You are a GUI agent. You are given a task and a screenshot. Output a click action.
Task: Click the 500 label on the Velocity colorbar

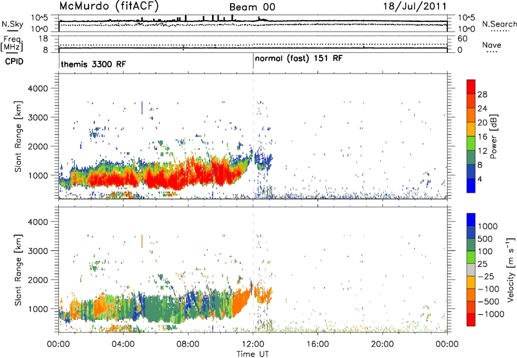coord(485,238)
